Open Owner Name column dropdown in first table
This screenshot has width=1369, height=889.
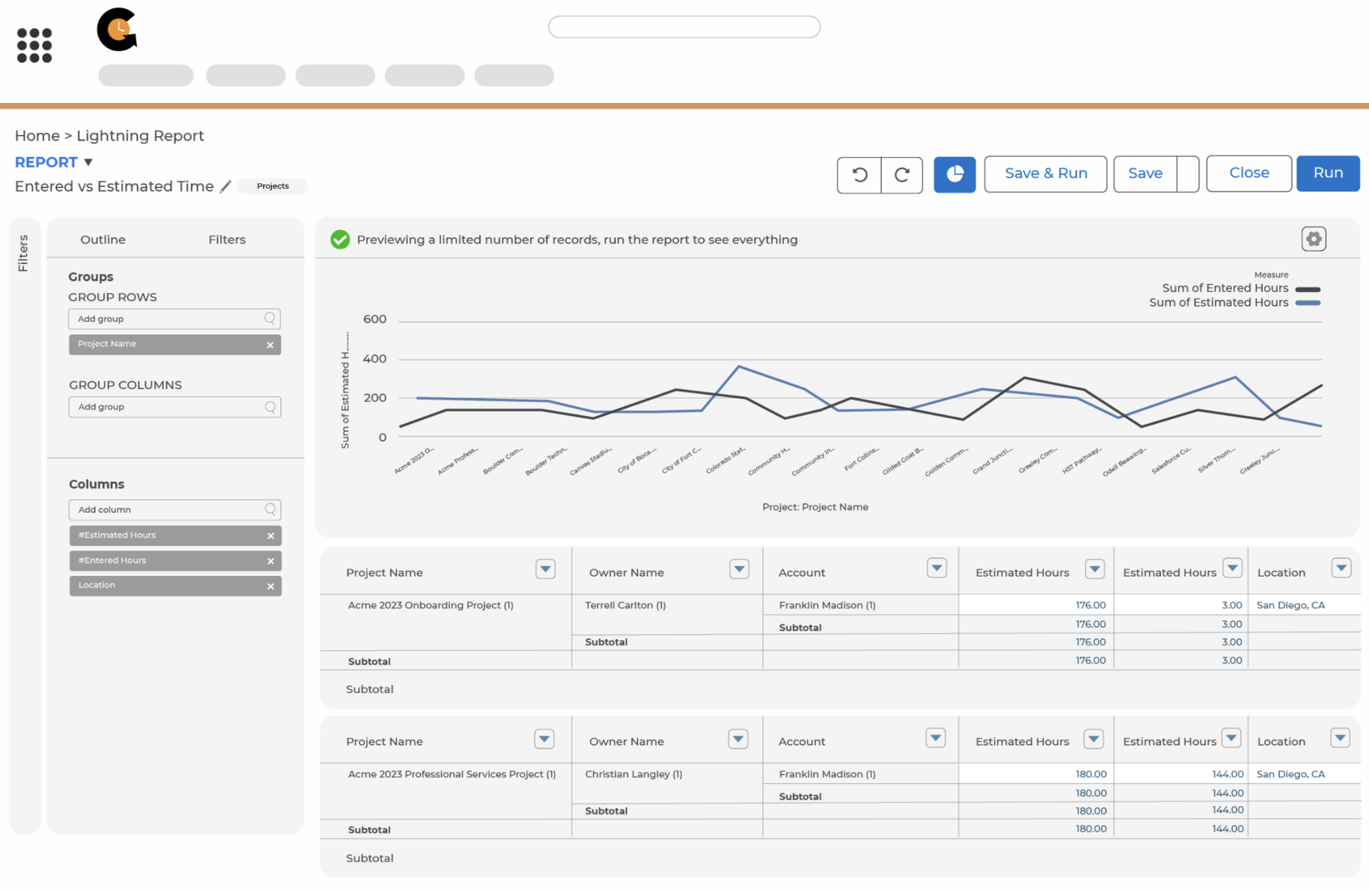click(739, 569)
